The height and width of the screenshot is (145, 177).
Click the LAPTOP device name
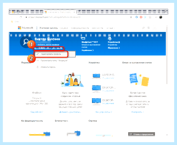coord(108,75)
